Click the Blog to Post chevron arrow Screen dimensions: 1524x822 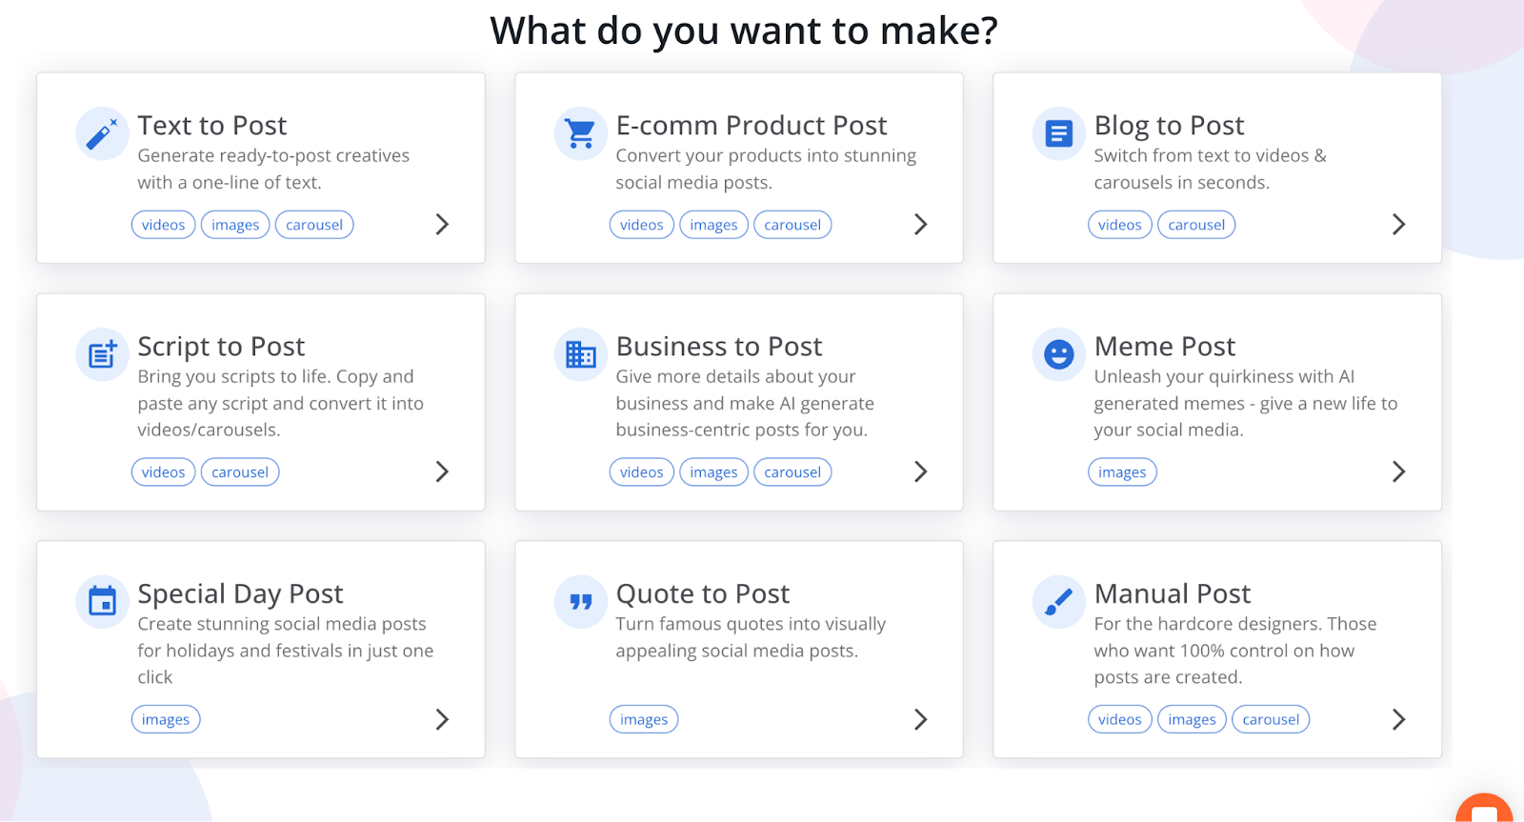1398,225
